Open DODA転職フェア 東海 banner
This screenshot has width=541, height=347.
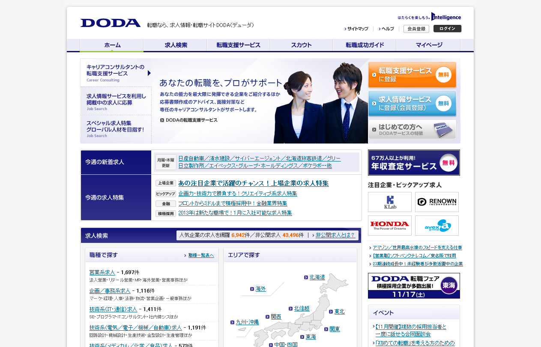coord(414,286)
